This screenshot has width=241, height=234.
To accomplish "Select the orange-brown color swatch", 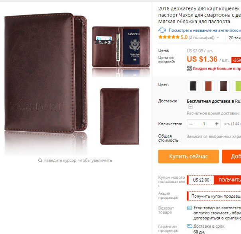I will pyautogui.click(x=208, y=86).
